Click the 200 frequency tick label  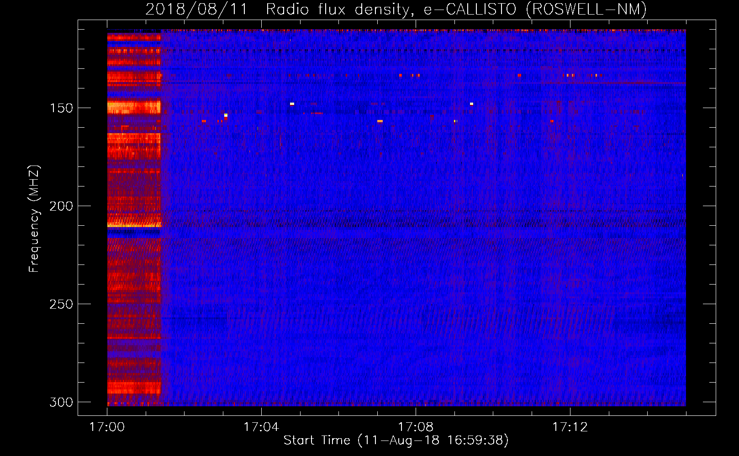[x=61, y=206]
